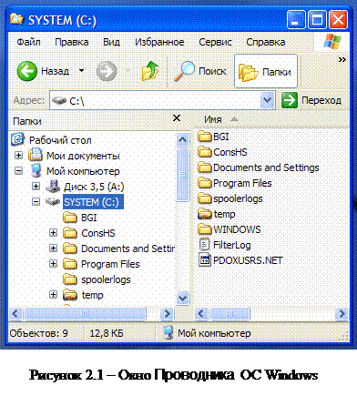This screenshot has height=406, width=357.
Task: Click tree pane scroll up arrow
Action: (x=183, y=140)
